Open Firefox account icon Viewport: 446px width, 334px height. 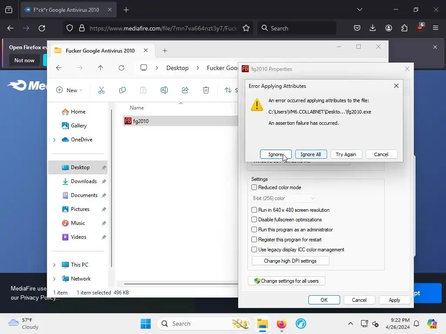389,28
